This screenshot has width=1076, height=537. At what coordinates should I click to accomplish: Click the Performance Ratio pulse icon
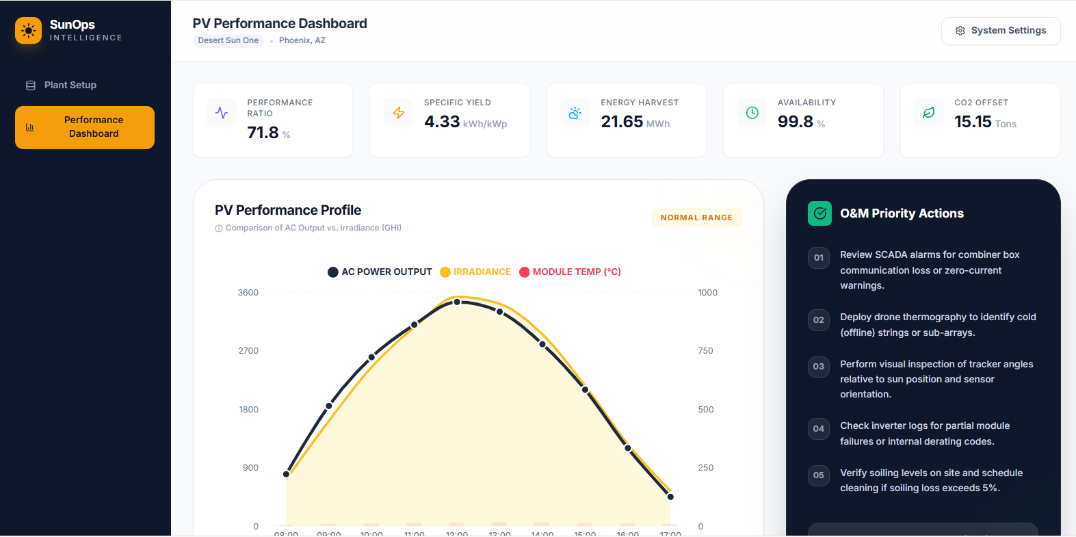tap(222, 113)
